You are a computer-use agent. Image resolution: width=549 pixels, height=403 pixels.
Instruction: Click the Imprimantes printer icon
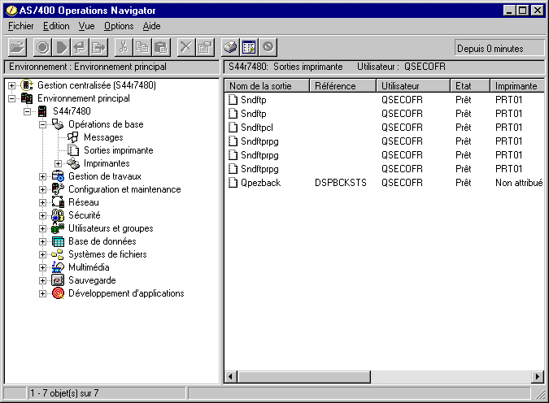pos(73,163)
